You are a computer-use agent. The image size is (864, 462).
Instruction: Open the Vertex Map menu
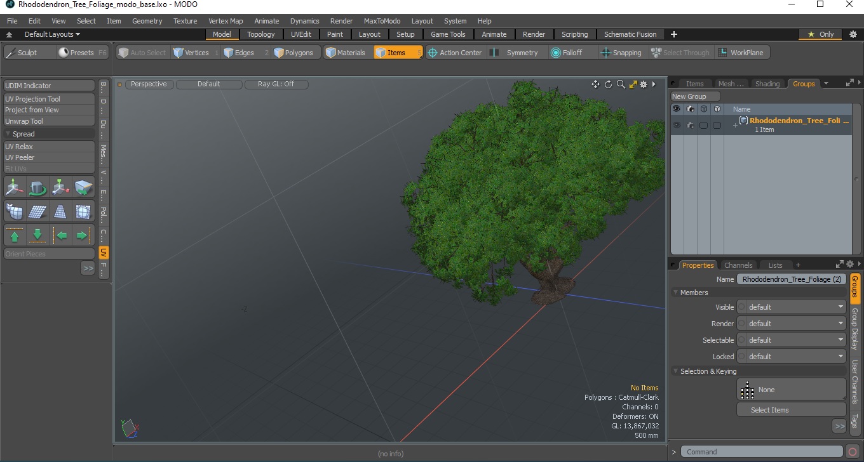[x=226, y=21]
